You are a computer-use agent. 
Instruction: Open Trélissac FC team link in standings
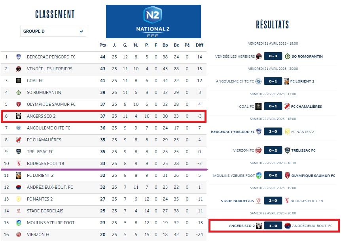(x=40, y=152)
